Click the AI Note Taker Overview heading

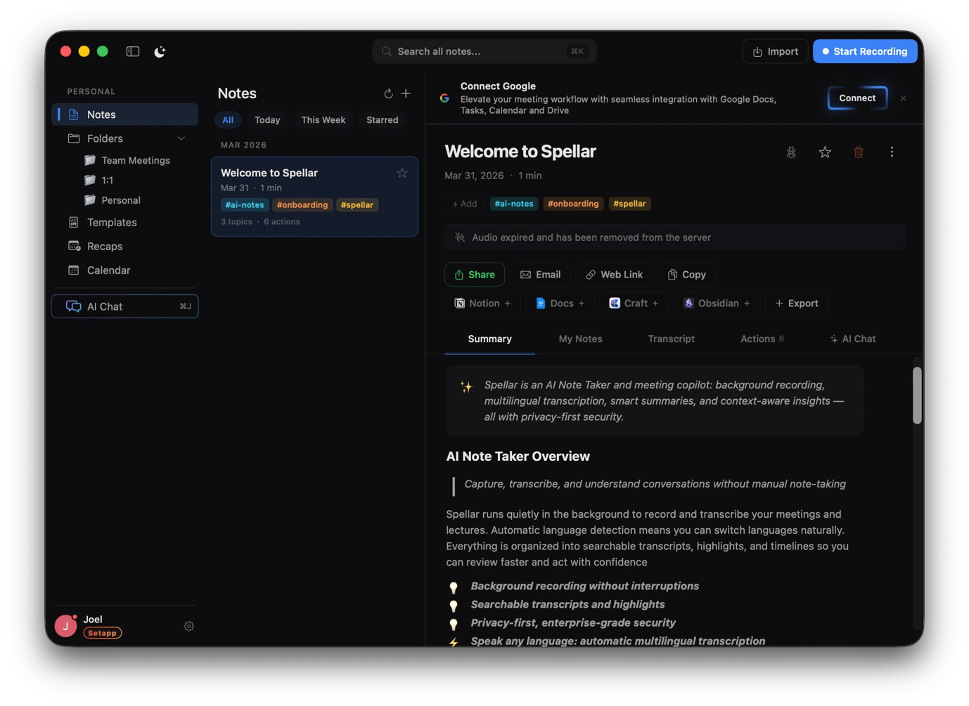coord(518,457)
